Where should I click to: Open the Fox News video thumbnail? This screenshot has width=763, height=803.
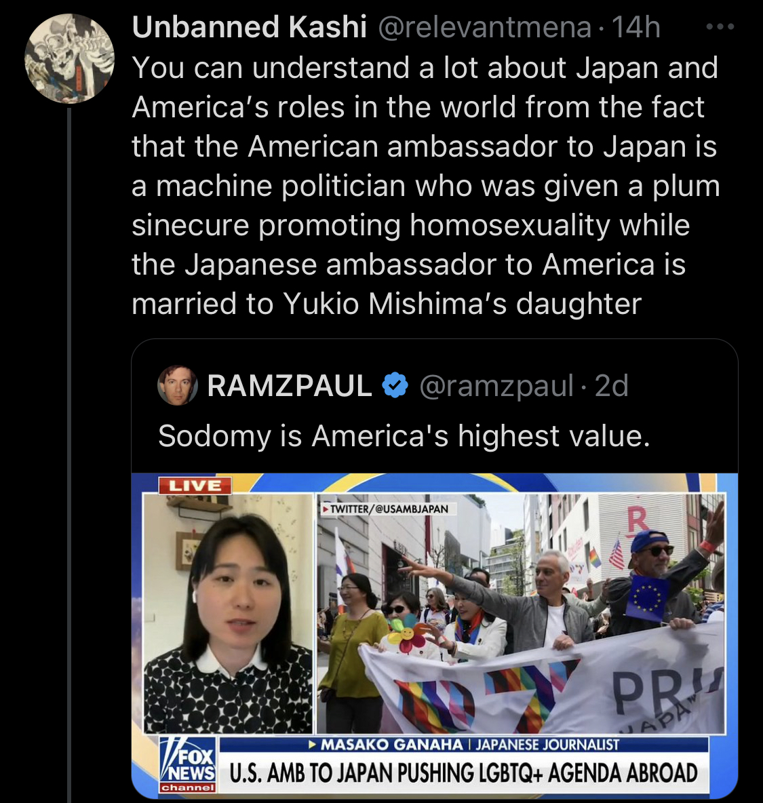[435, 635]
